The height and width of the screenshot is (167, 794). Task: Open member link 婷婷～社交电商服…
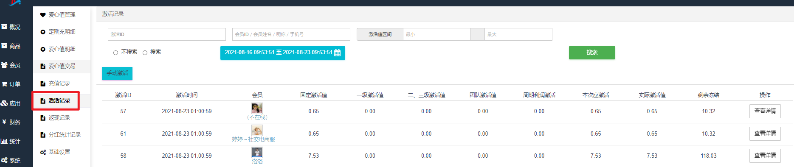[x=256, y=139]
